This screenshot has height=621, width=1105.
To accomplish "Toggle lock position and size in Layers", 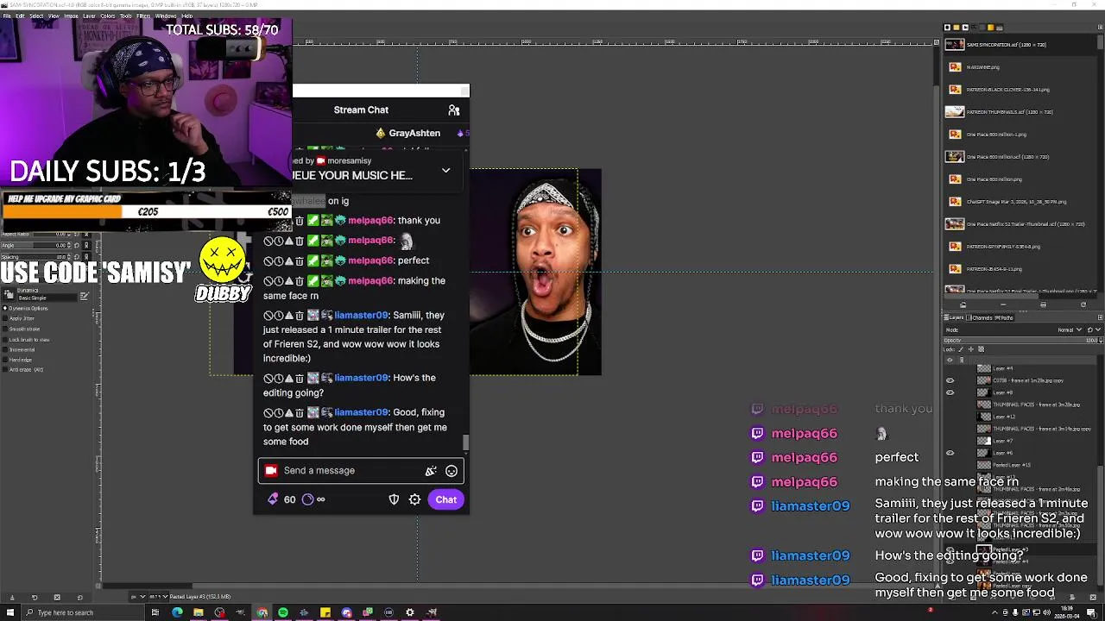I will (x=970, y=349).
